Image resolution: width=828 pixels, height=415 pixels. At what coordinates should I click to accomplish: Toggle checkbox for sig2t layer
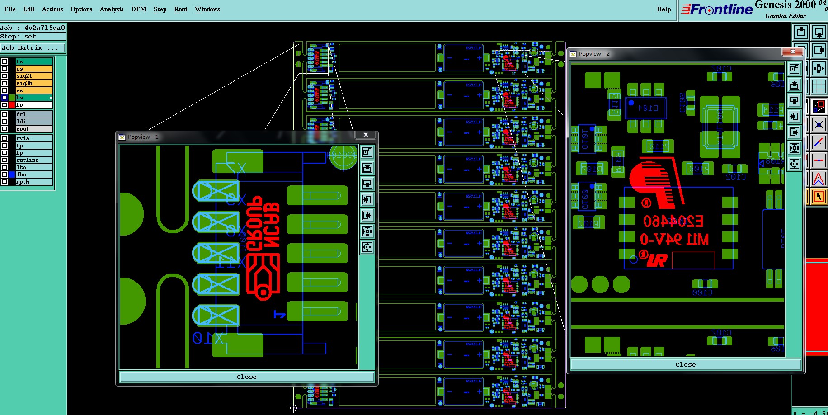(x=5, y=76)
